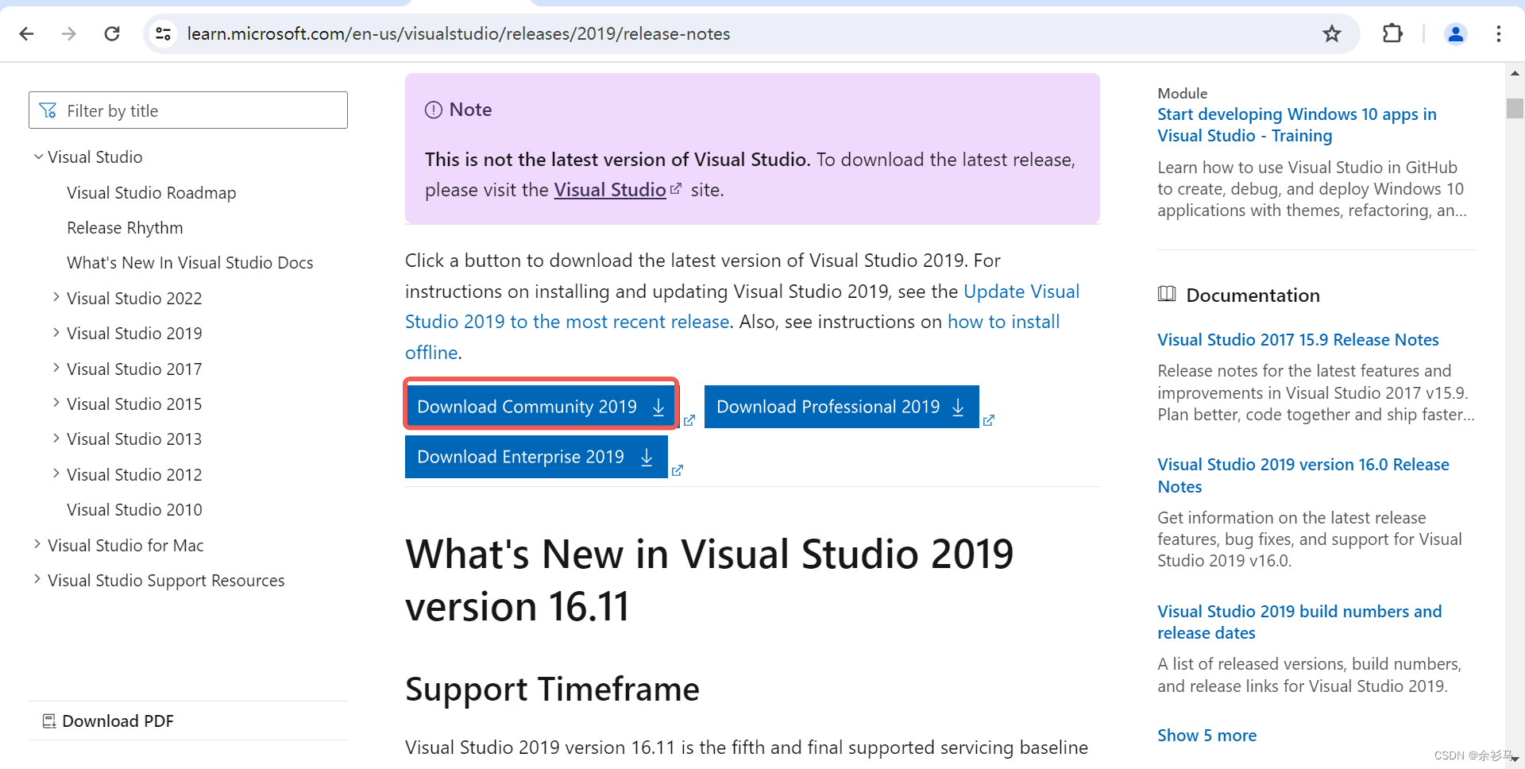1525x769 pixels.
Task: Open Visual Studio Roadmap item
Action: [152, 193]
